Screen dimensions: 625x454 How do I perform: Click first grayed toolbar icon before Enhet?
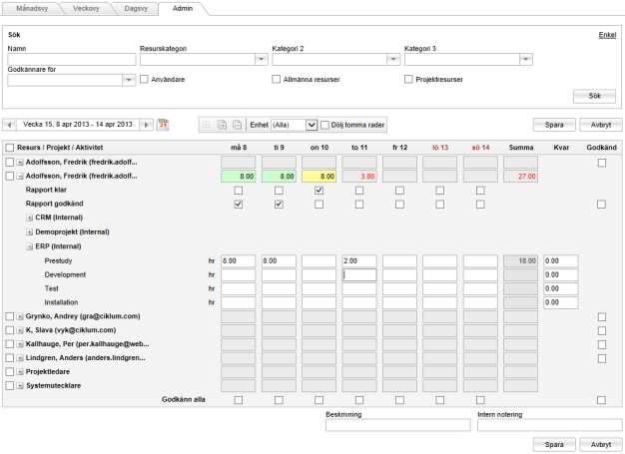click(x=207, y=125)
